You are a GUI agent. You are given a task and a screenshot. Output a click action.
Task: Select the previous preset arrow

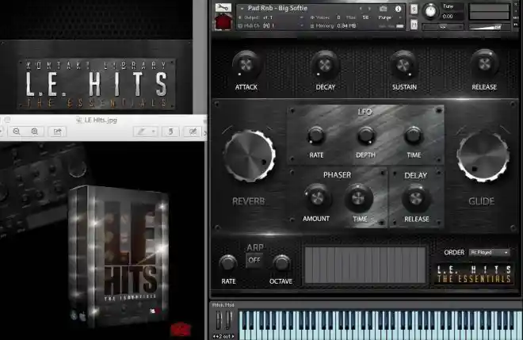tap(361, 9)
